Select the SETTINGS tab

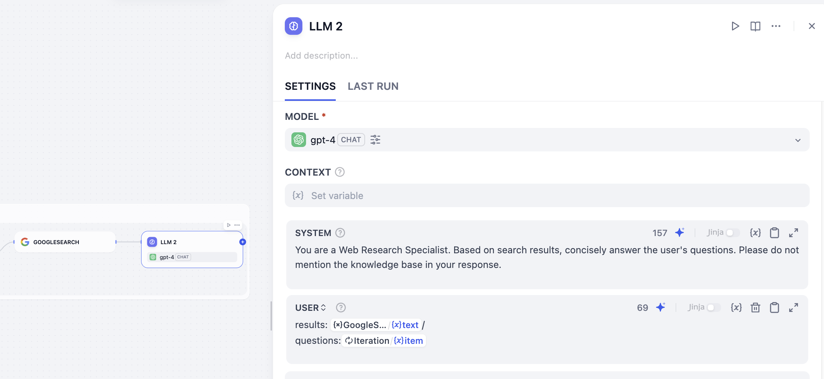pos(310,86)
